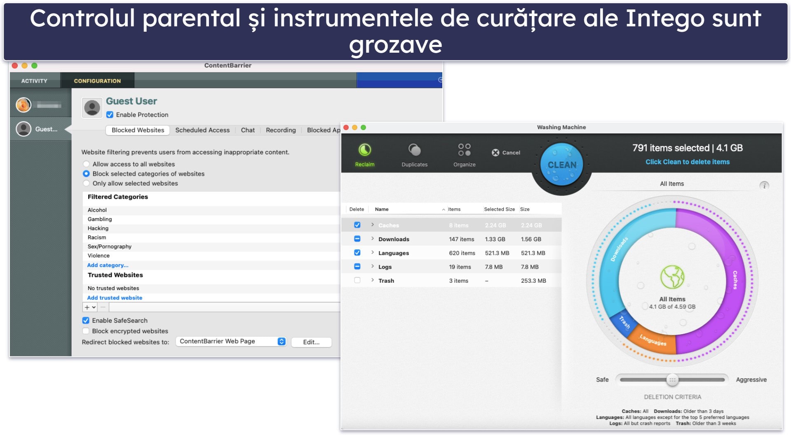Toggle Enable SafeSearch checkbox
Image resolution: width=791 pixels, height=435 pixels.
pos(86,320)
